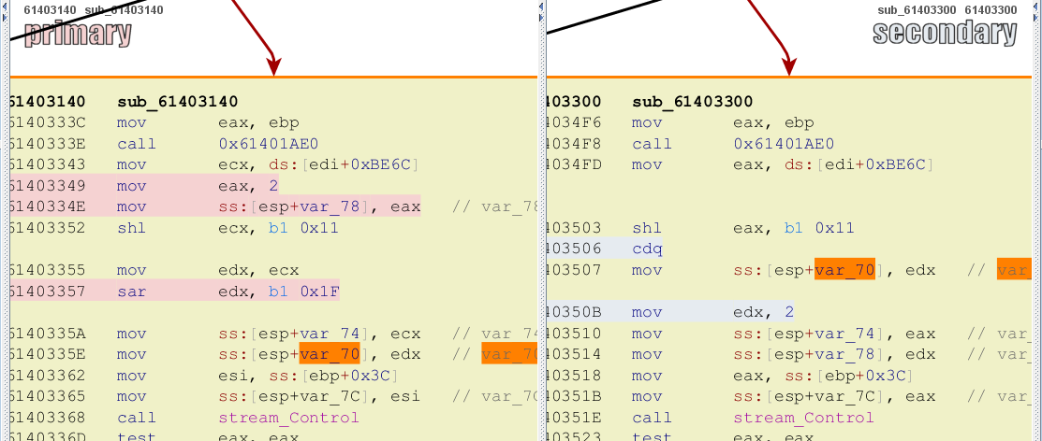Click left-edge splitter's left collapse arrow
Screen dimensions: 1042x441
(x=4, y=7)
